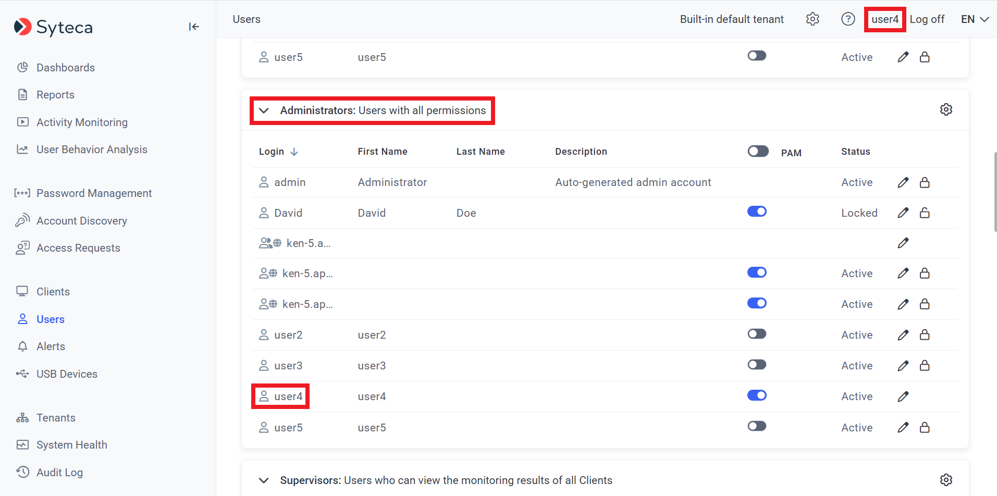Viewport: 997px width, 496px height.
Task: Click the lock icon for David
Action: pyautogui.click(x=925, y=213)
